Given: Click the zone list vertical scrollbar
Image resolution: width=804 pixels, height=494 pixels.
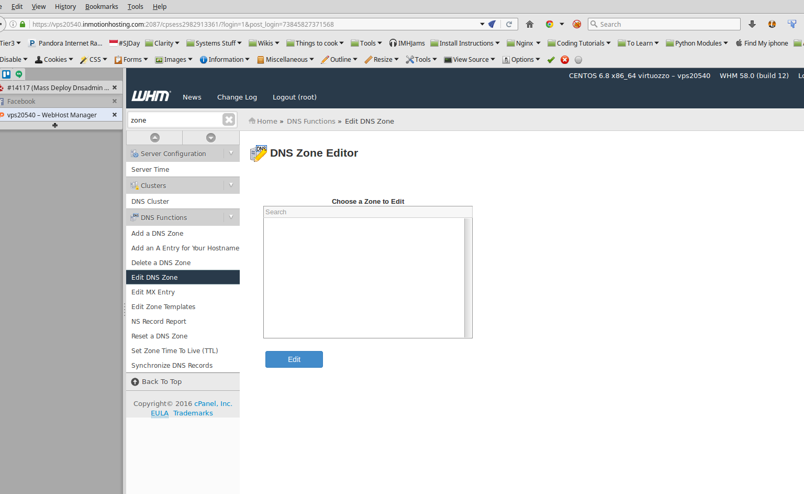Looking at the screenshot, I should (468, 278).
